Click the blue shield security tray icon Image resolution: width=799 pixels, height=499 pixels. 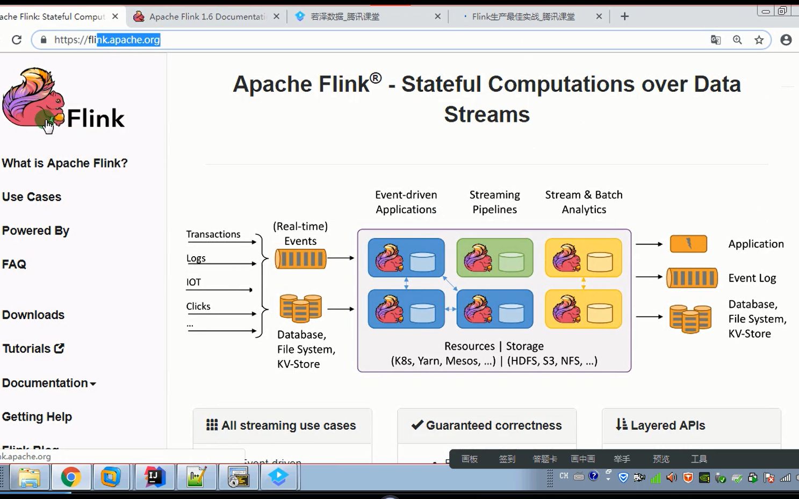pyautogui.click(x=623, y=478)
